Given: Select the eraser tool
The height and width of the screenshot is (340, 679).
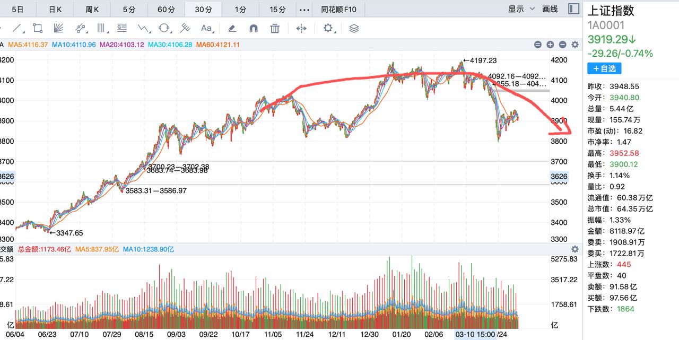Looking at the screenshot, I should click(232, 28).
